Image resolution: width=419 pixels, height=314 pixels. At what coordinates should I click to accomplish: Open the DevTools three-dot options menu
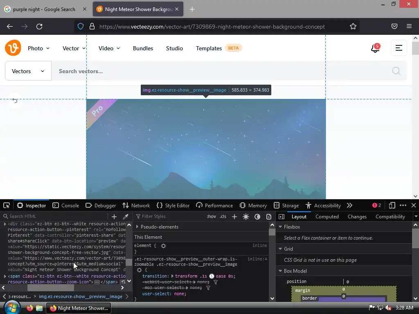403,205
